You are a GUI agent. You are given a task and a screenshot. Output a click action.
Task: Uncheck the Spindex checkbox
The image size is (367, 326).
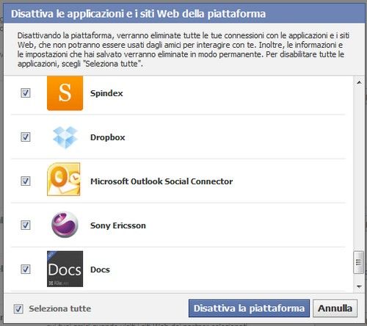click(26, 93)
